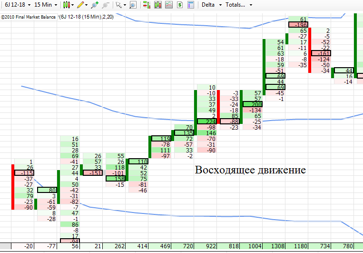This screenshot has width=363, height=253.
Task: Click the boxed 158 delta cell
Action: pos(116,179)
